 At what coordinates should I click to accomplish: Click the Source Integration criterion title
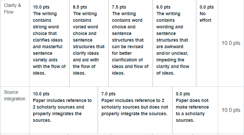15,95
